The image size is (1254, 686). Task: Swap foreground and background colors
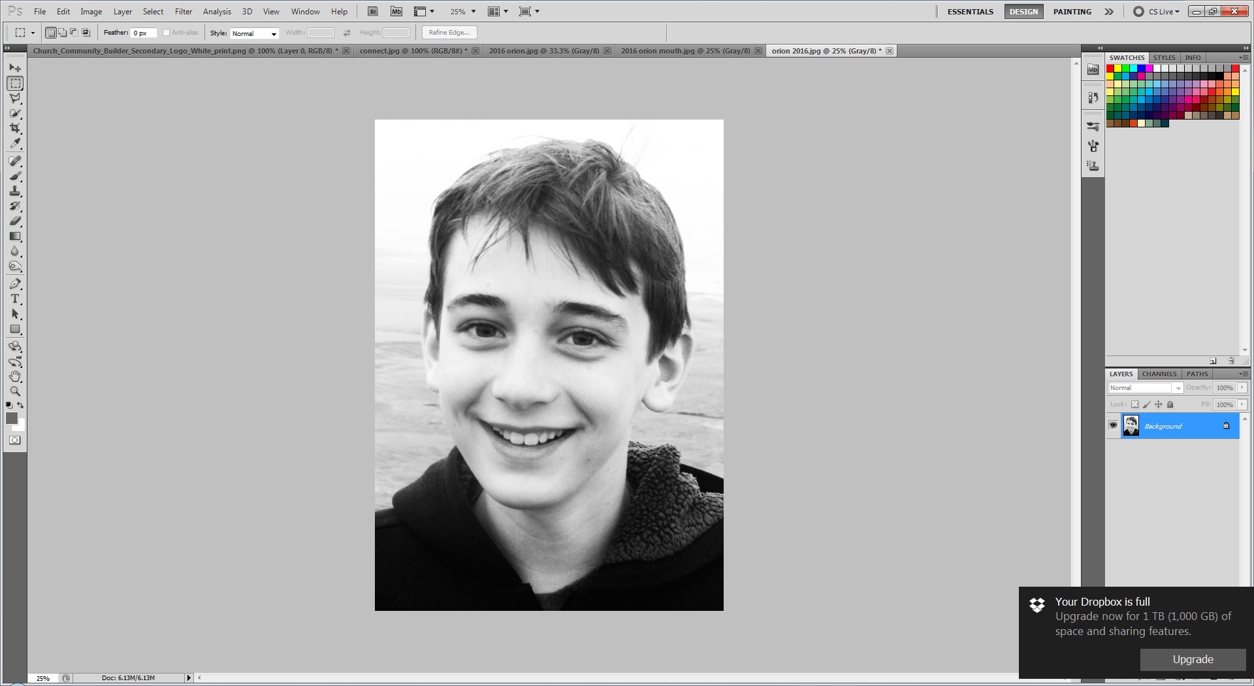coord(21,405)
